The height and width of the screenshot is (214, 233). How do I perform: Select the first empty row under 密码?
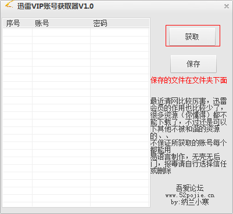120,32
